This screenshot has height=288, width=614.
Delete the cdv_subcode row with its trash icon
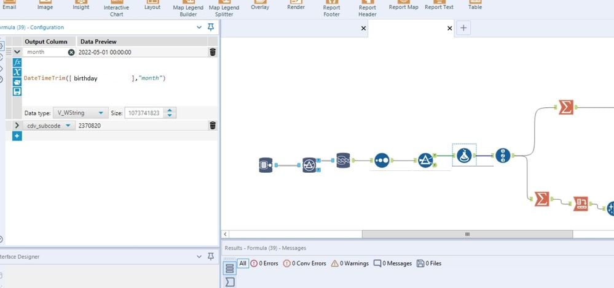tap(213, 125)
